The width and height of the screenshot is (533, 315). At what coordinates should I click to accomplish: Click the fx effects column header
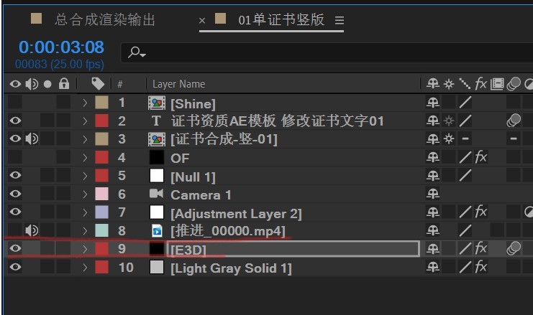click(x=480, y=83)
